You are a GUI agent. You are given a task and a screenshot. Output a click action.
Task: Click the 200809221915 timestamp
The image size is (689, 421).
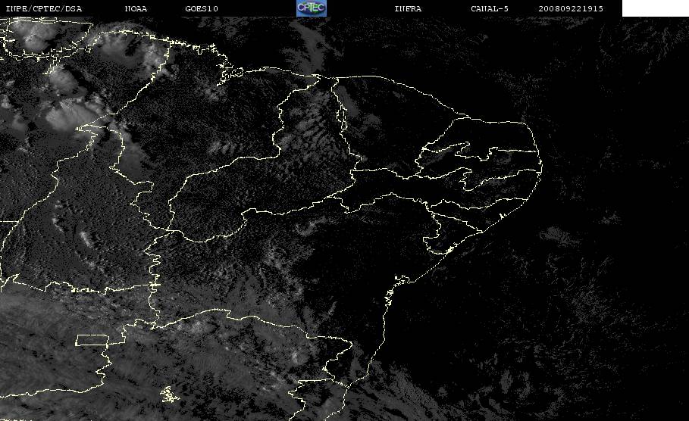click(571, 9)
